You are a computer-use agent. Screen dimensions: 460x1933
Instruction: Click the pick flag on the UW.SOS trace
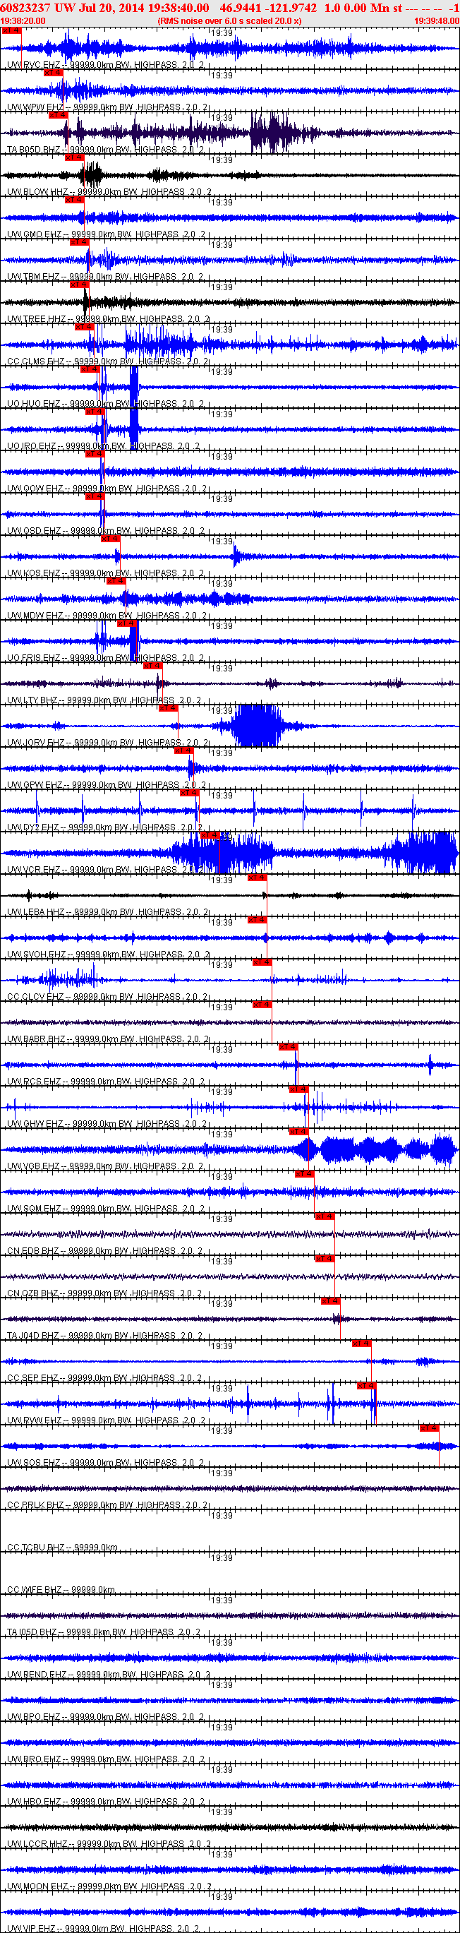pyautogui.click(x=429, y=1428)
